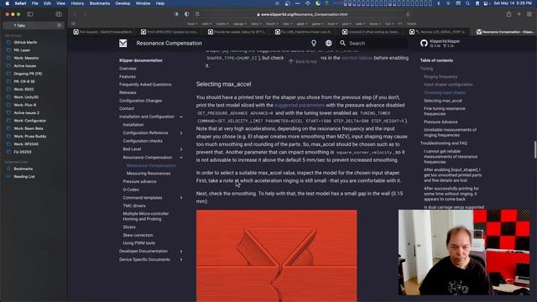Open the Safari Share icon
Screen dimensions: 537x302
(508, 14)
